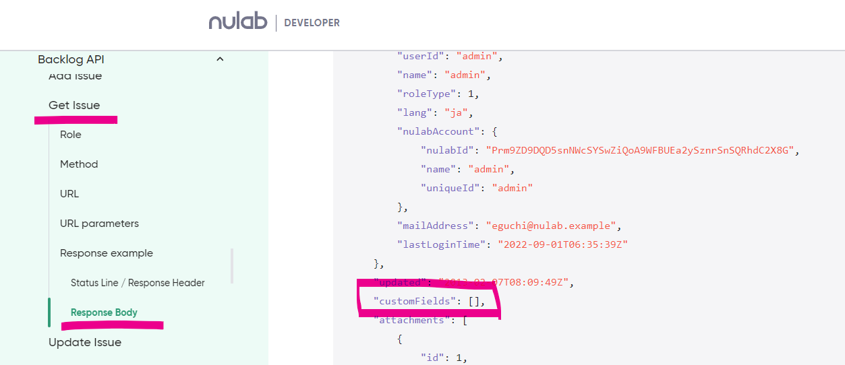Screen dimensions: 845x365
Task: Click the "userId": "admin" line
Action: (x=450, y=57)
